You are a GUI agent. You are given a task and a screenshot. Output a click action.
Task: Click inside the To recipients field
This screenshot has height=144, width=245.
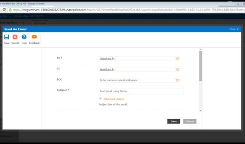click(137, 59)
